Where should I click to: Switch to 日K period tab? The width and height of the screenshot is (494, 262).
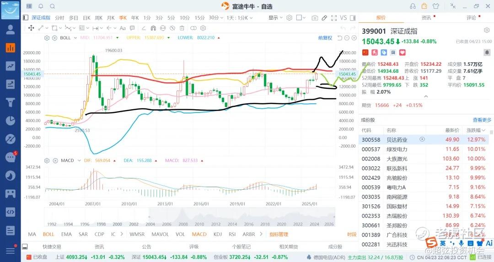click(86, 18)
